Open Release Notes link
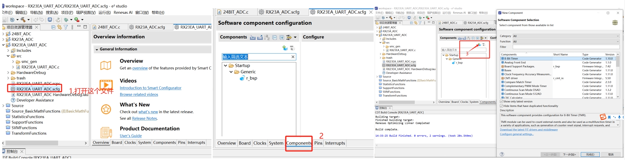This screenshot has height=160, width=625. (x=144, y=118)
